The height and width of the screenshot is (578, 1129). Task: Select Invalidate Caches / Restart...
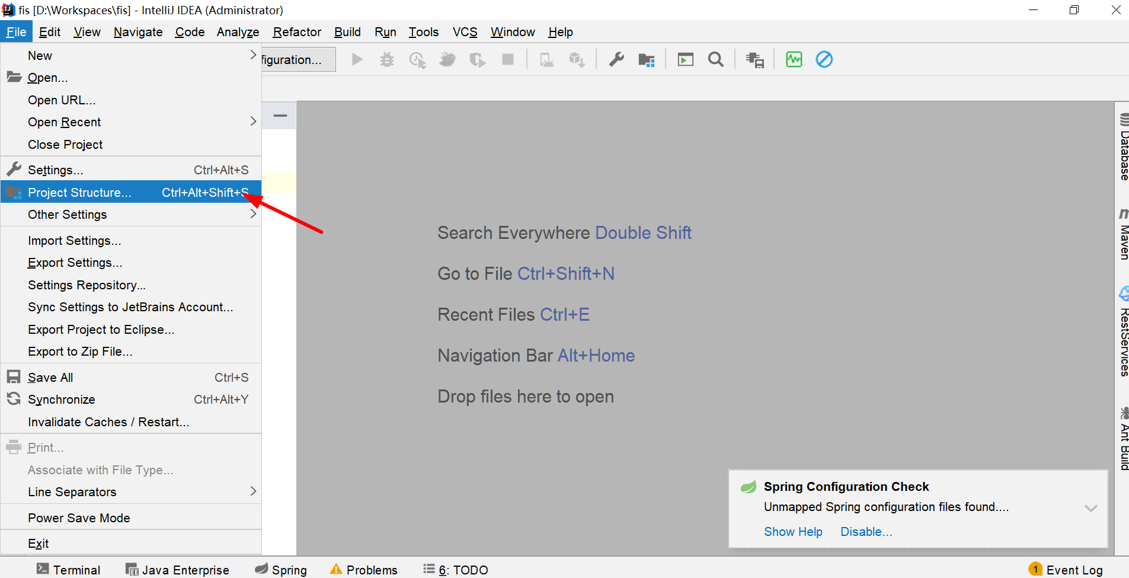point(131,422)
